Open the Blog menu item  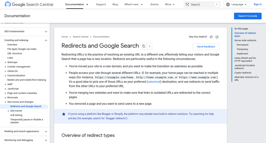(x=115, y=4)
